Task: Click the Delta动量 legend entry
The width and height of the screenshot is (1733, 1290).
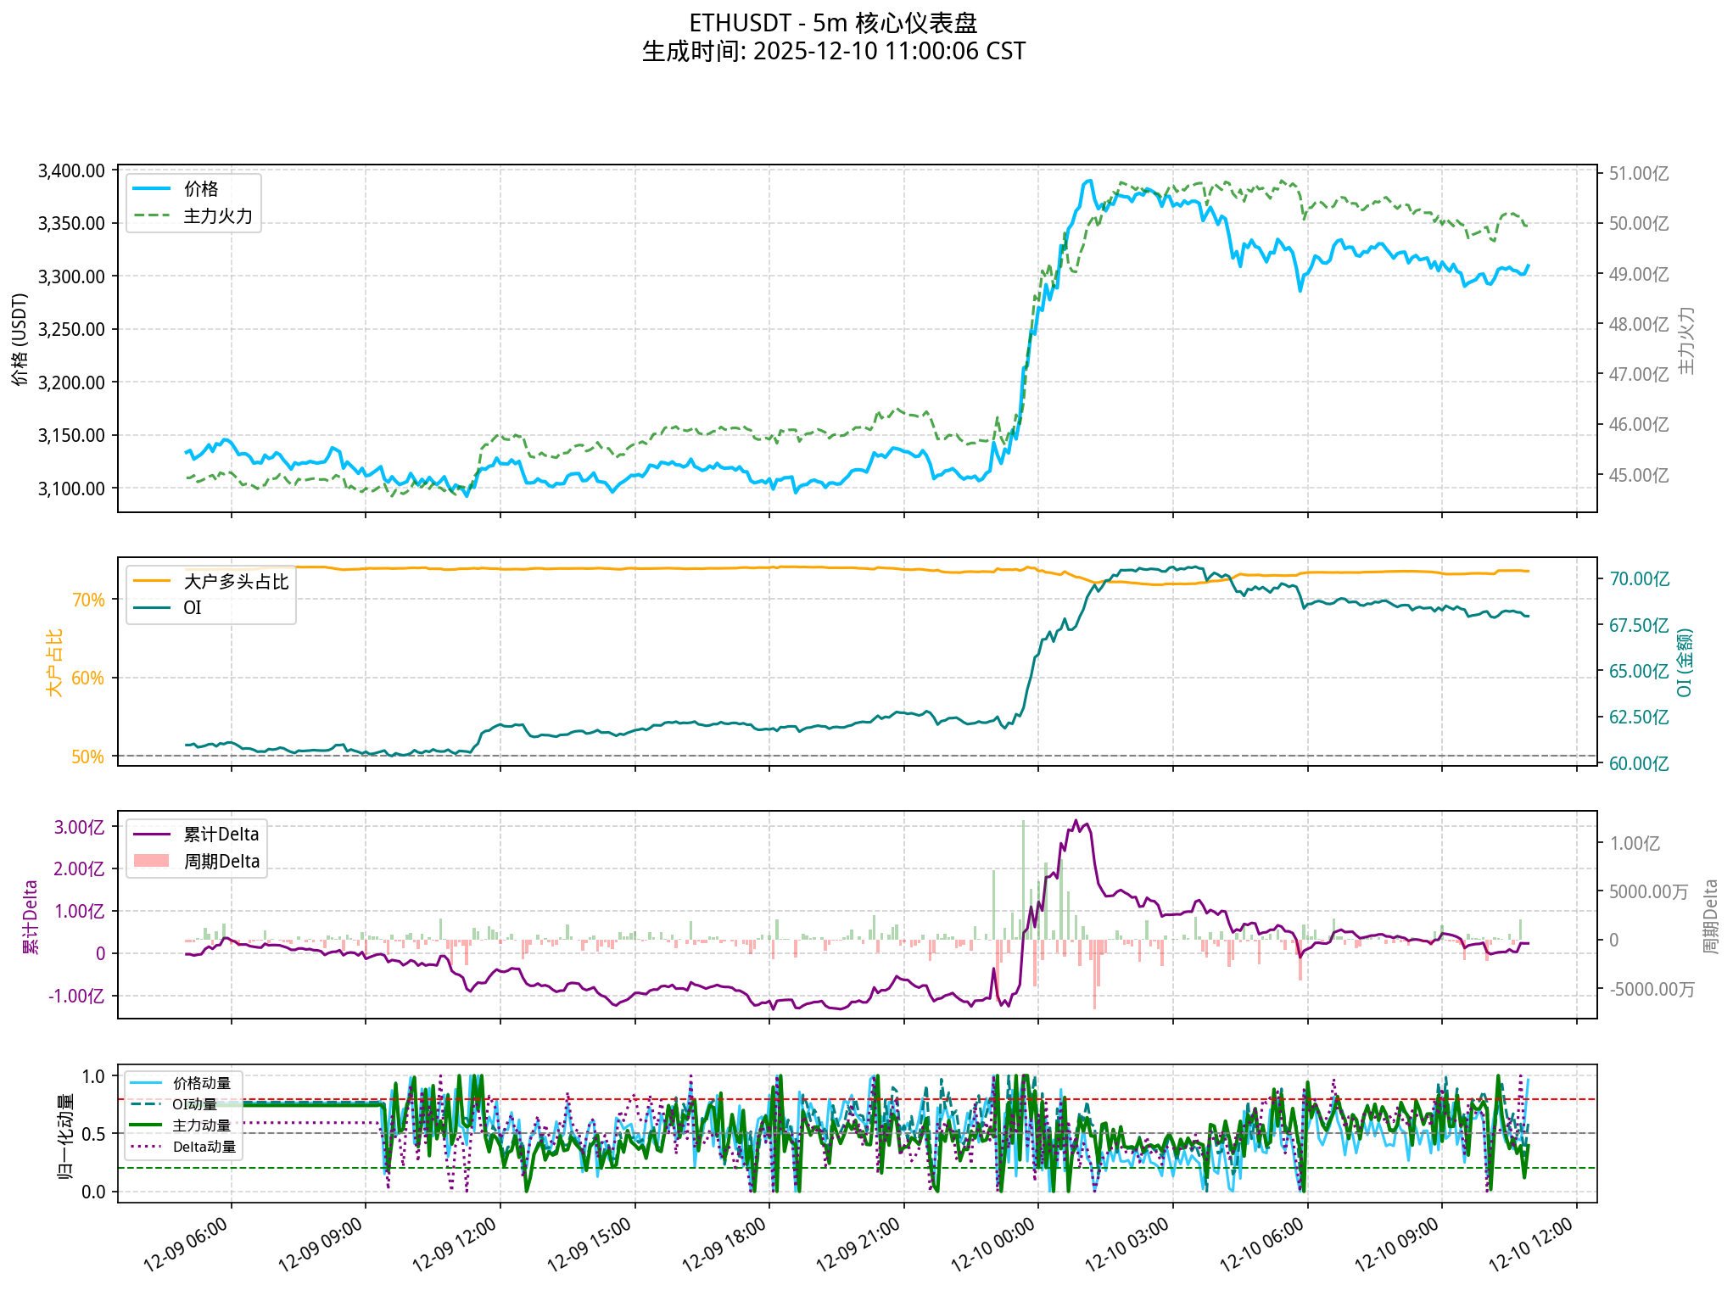Action: click(204, 1147)
